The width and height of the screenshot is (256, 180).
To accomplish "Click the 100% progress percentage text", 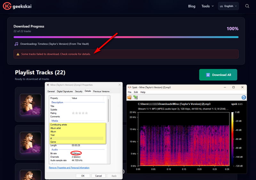I will click(x=233, y=29).
